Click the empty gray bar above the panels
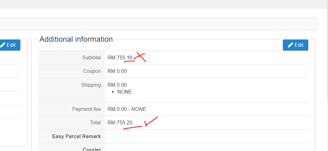The height and width of the screenshot is (151, 328). [158, 24]
